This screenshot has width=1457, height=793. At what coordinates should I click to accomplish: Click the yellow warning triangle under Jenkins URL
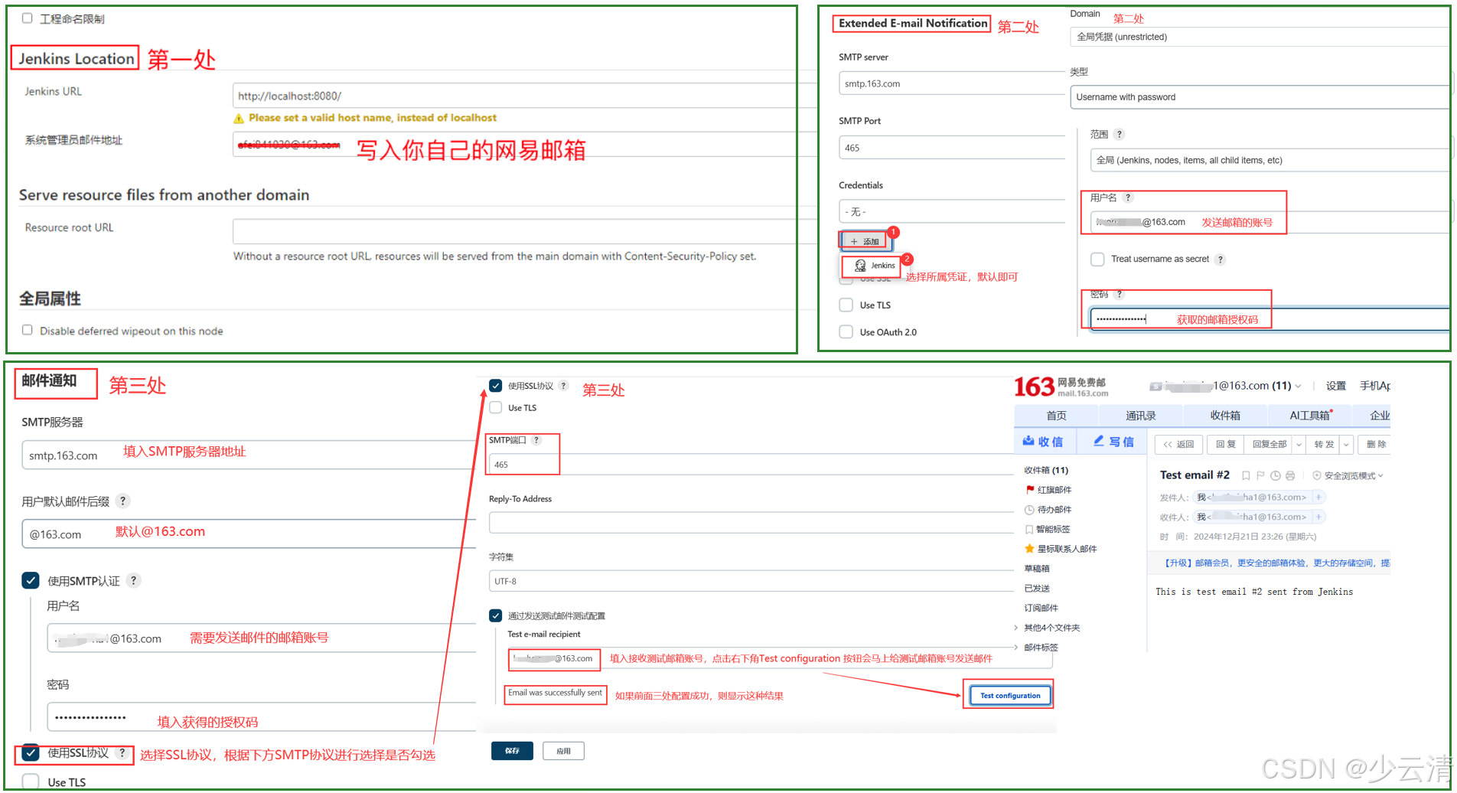click(239, 119)
